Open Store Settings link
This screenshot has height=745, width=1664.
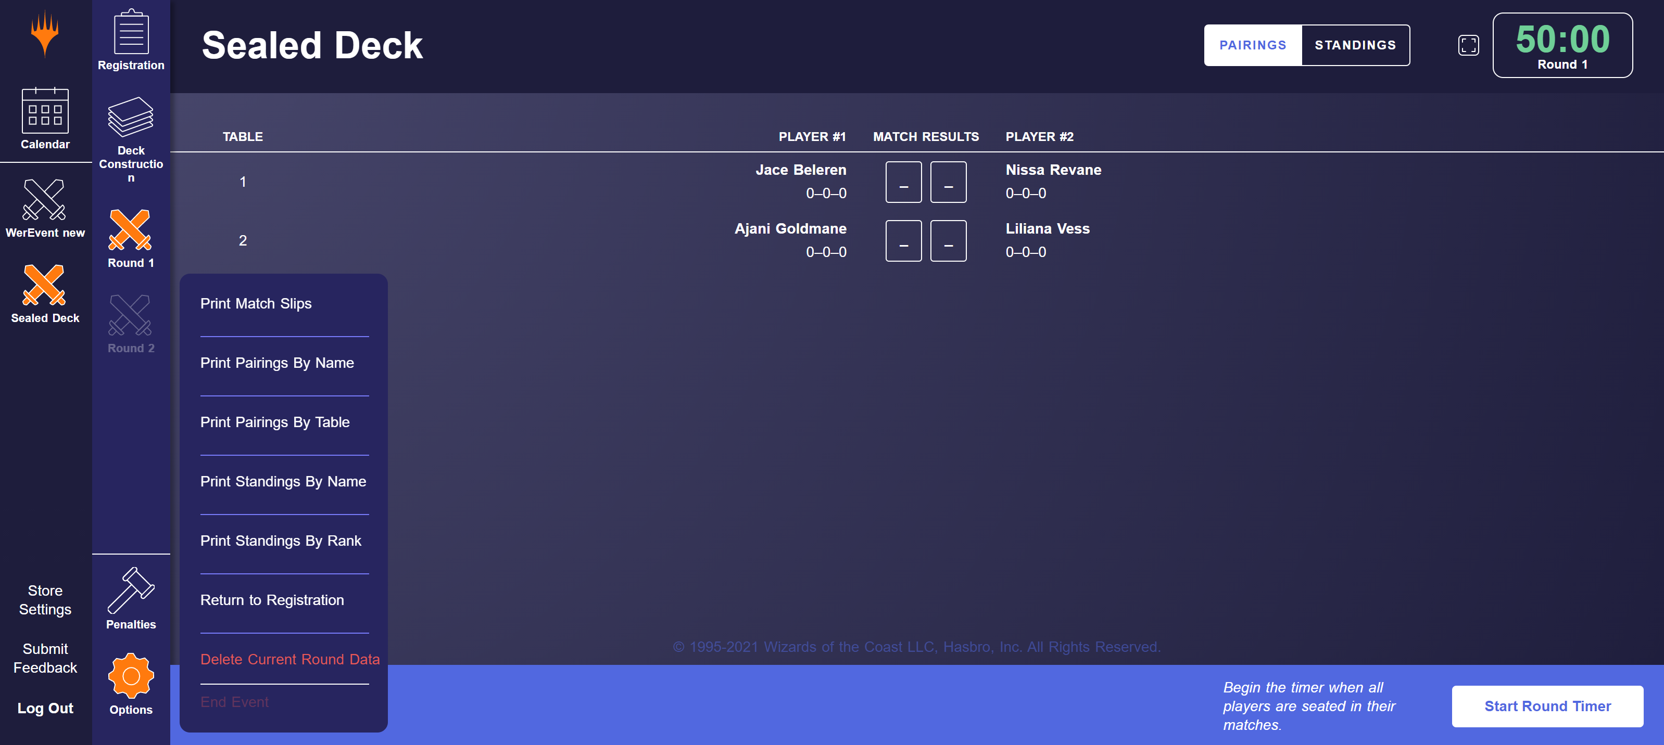point(45,600)
